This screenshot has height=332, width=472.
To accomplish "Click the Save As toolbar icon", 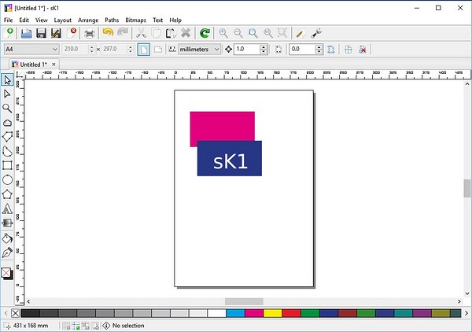I will point(56,33).
